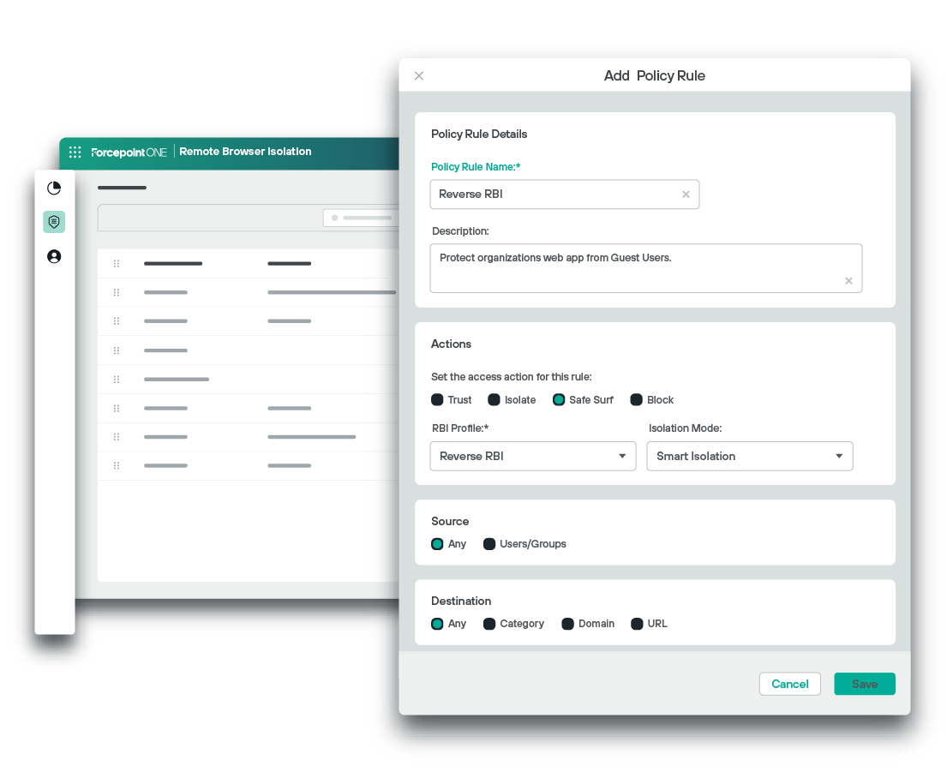Open the user account icon in sidebar
The image size is (947, 772).
(x=54, y=256)
